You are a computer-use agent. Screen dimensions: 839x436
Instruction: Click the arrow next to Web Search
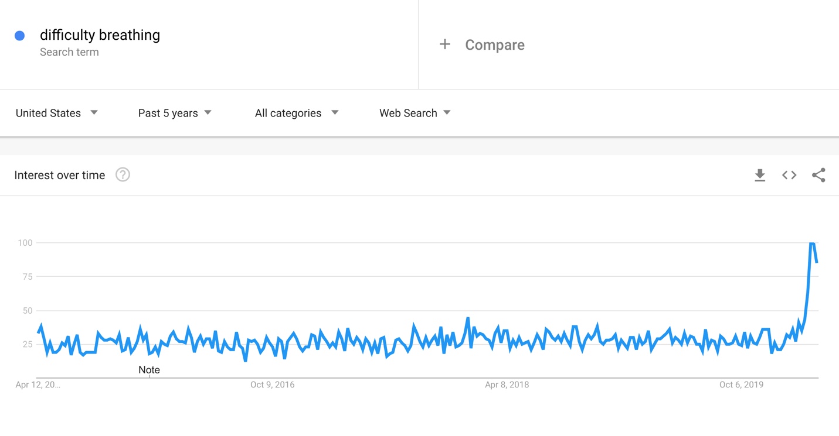[447, 112]
